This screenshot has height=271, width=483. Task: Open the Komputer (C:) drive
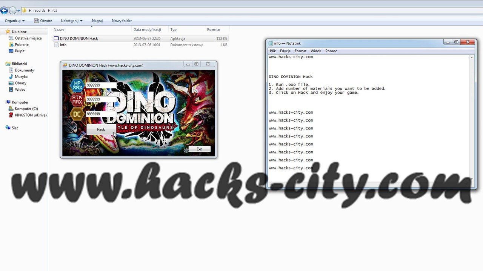[x=26, y=109]
